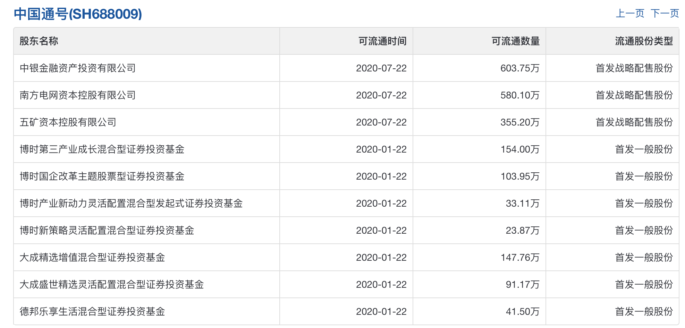This screenshot has height=328, width=685.
Task: Select shareholder 大成精选增值混合型证券投资基金
Action: pos(93,257)
